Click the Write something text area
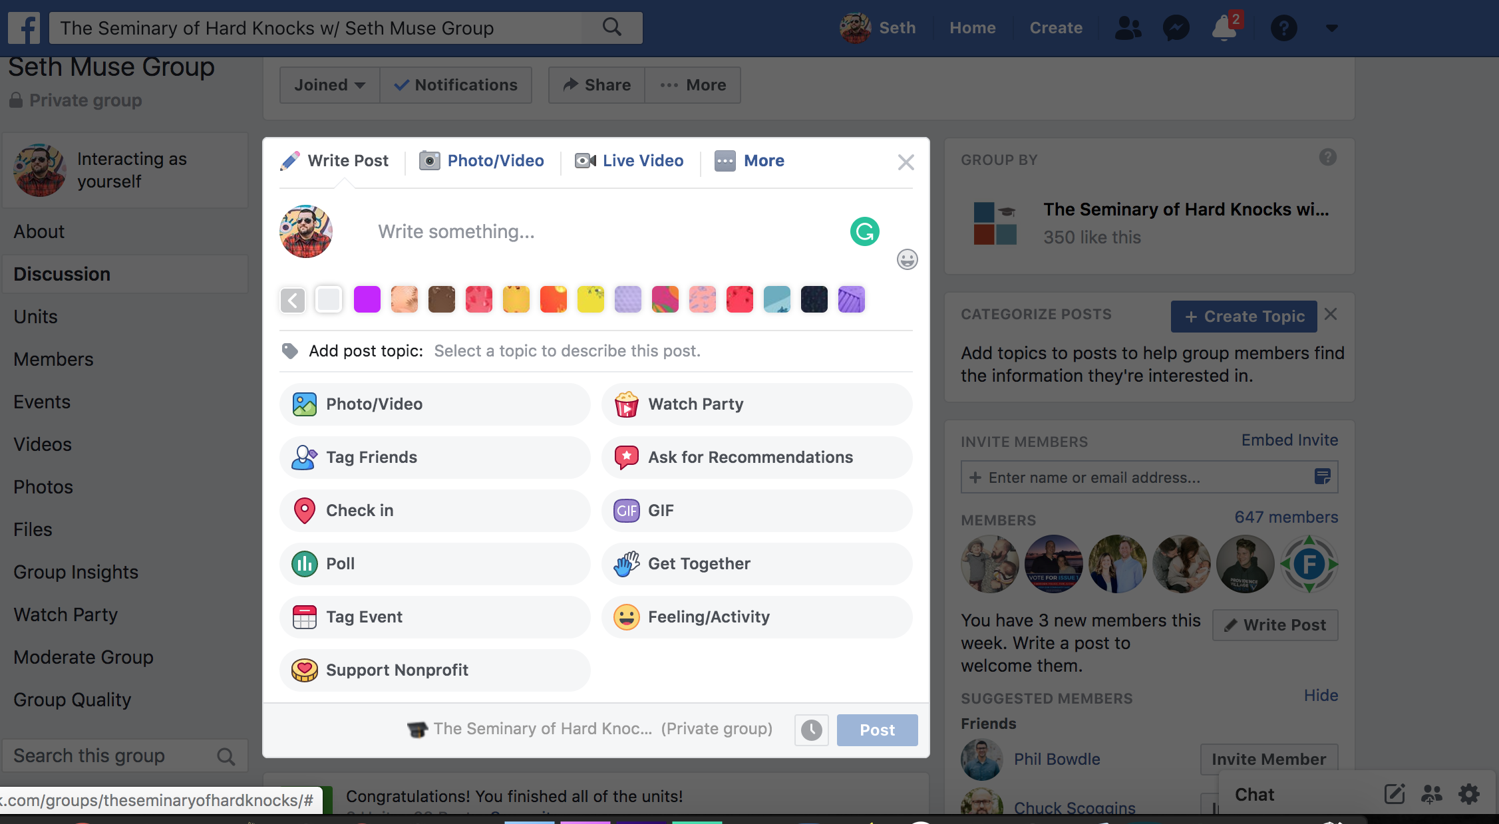Image resolution: width=1499 pixels, height=824 pixels. (599, 231)
